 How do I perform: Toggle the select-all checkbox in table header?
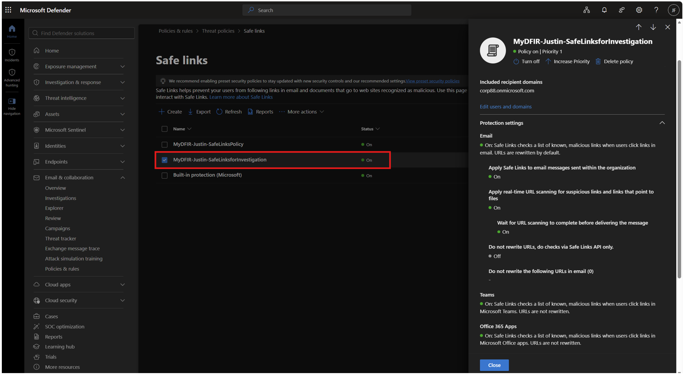[164, 129]
